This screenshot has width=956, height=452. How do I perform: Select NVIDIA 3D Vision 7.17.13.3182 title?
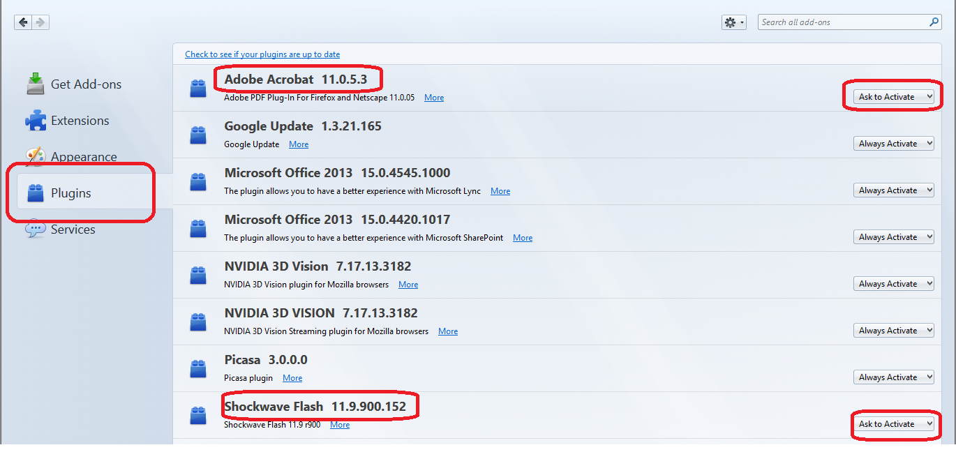point(318,266)
